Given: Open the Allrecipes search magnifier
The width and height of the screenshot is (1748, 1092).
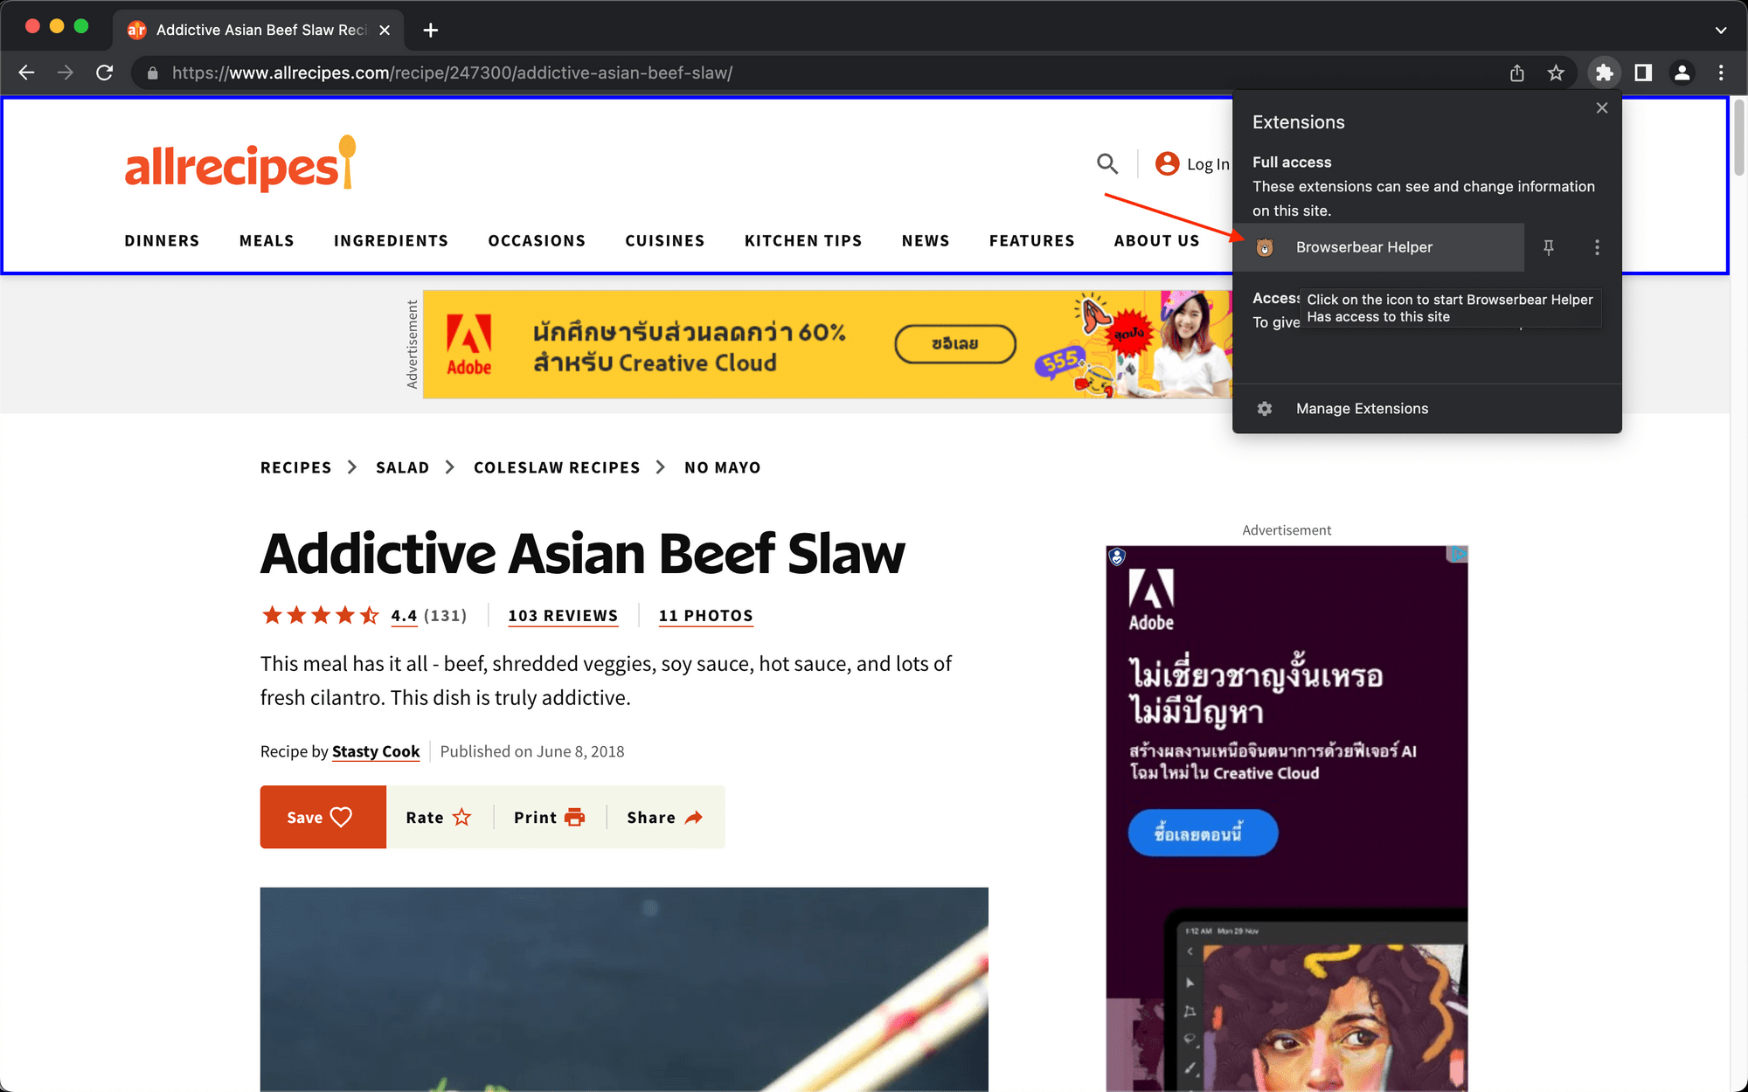Looking at the screenshot, I should [1106, 163].
